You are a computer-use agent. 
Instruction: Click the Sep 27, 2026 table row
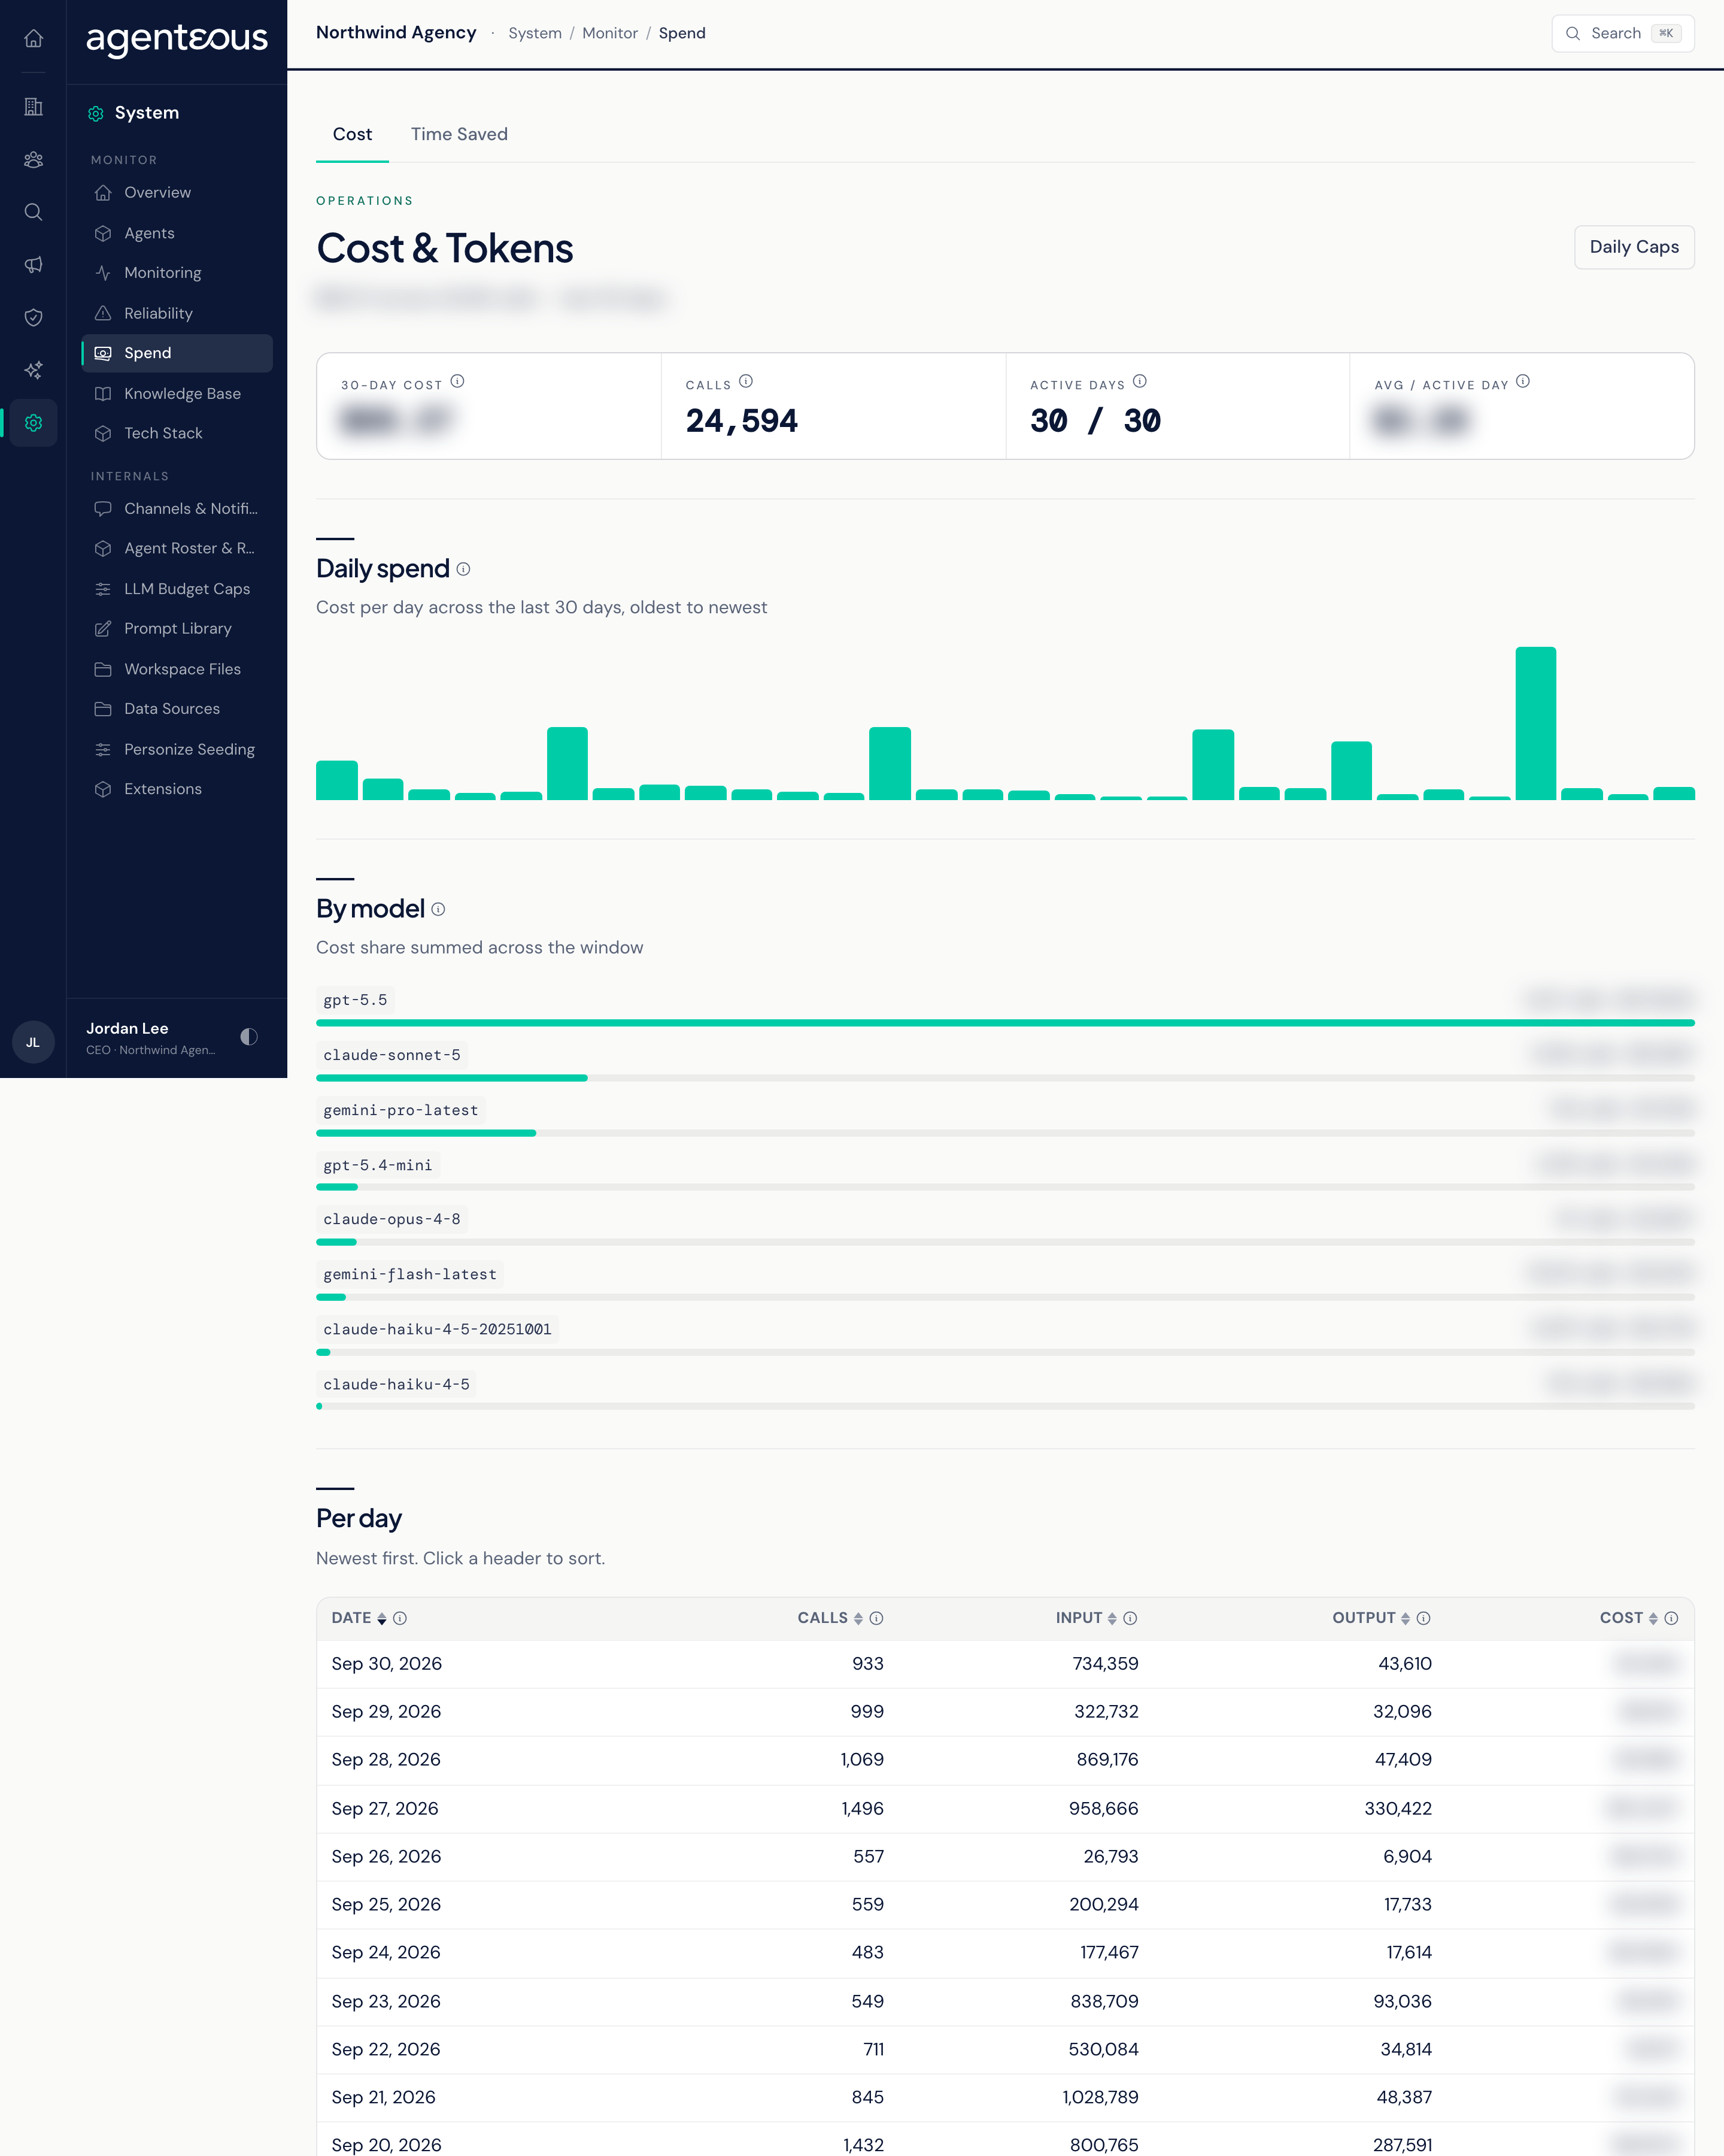click(1004, 1808)
